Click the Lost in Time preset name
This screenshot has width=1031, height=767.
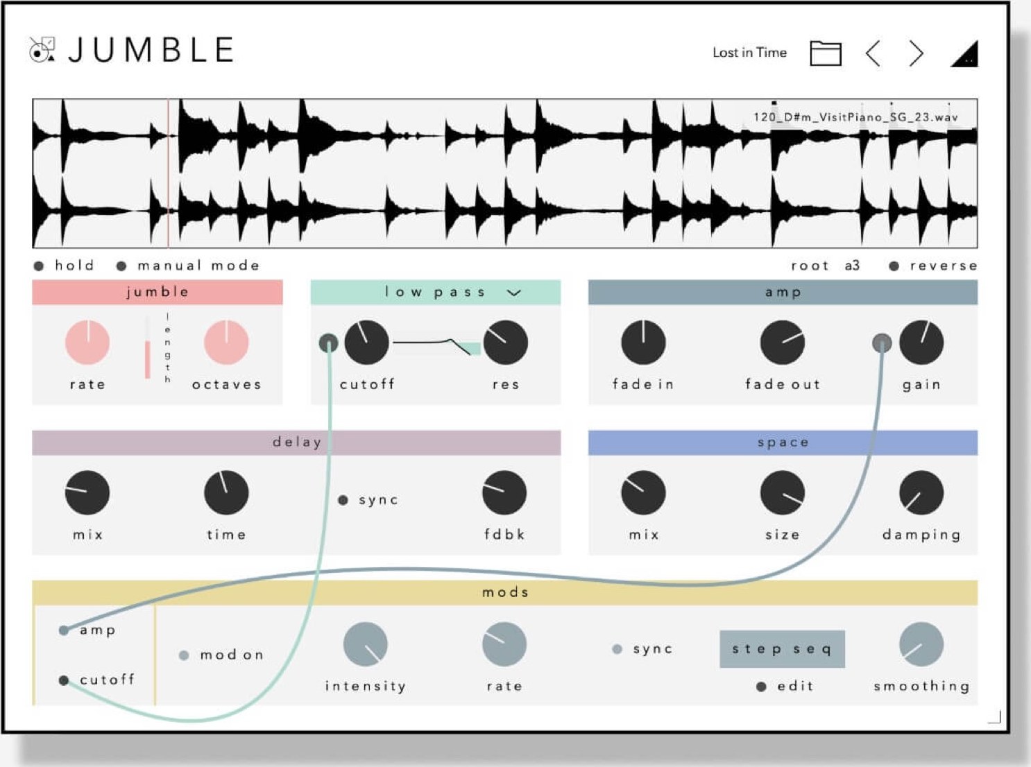(749, 53)
